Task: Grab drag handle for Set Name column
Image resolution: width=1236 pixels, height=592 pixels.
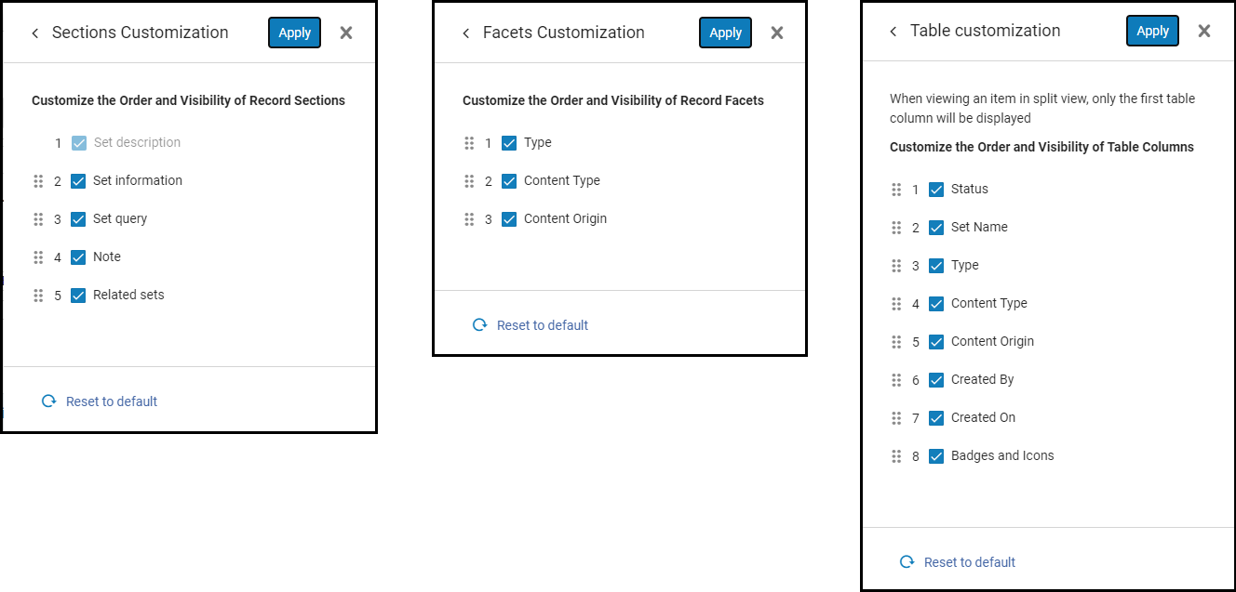Action: point(896,228)
